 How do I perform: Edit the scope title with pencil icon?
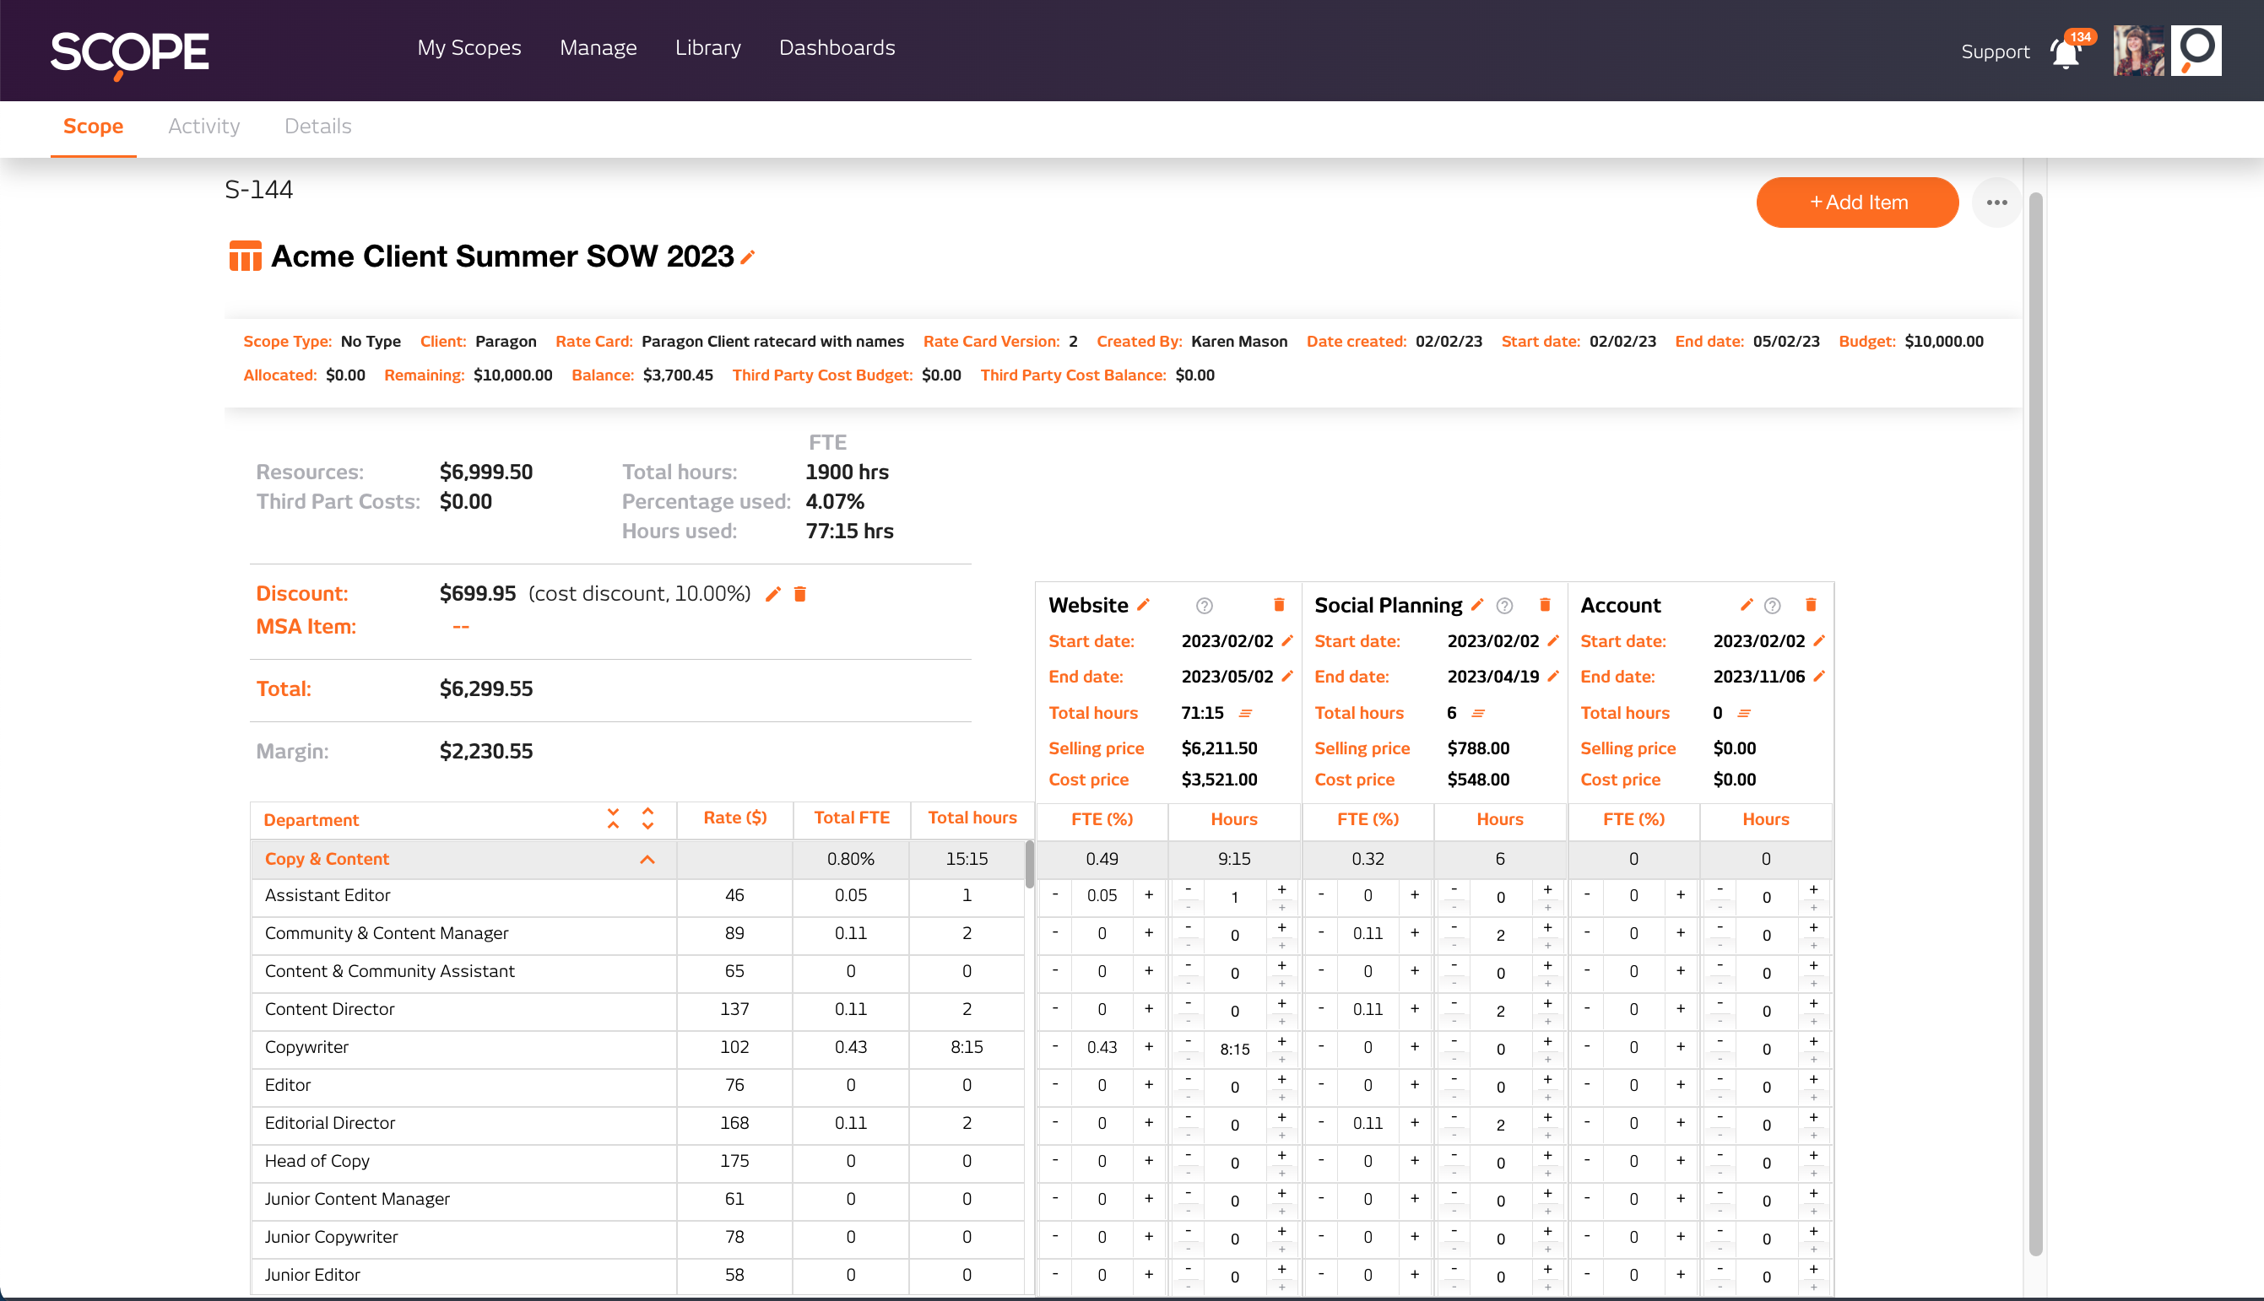coord(748,257)
